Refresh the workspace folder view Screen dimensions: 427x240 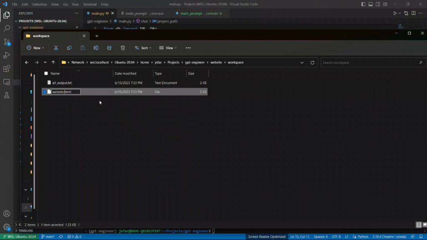point(312,62)
